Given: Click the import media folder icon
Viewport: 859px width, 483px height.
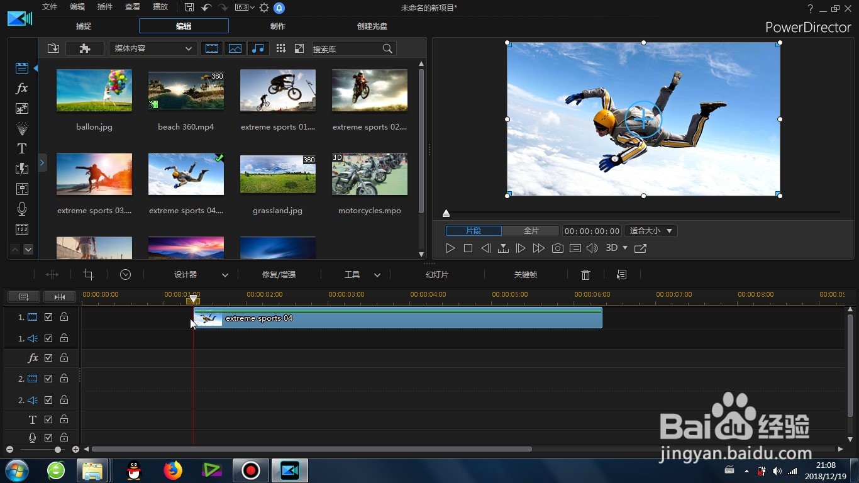Looking at the screenshot, I should tap(53, 48).
